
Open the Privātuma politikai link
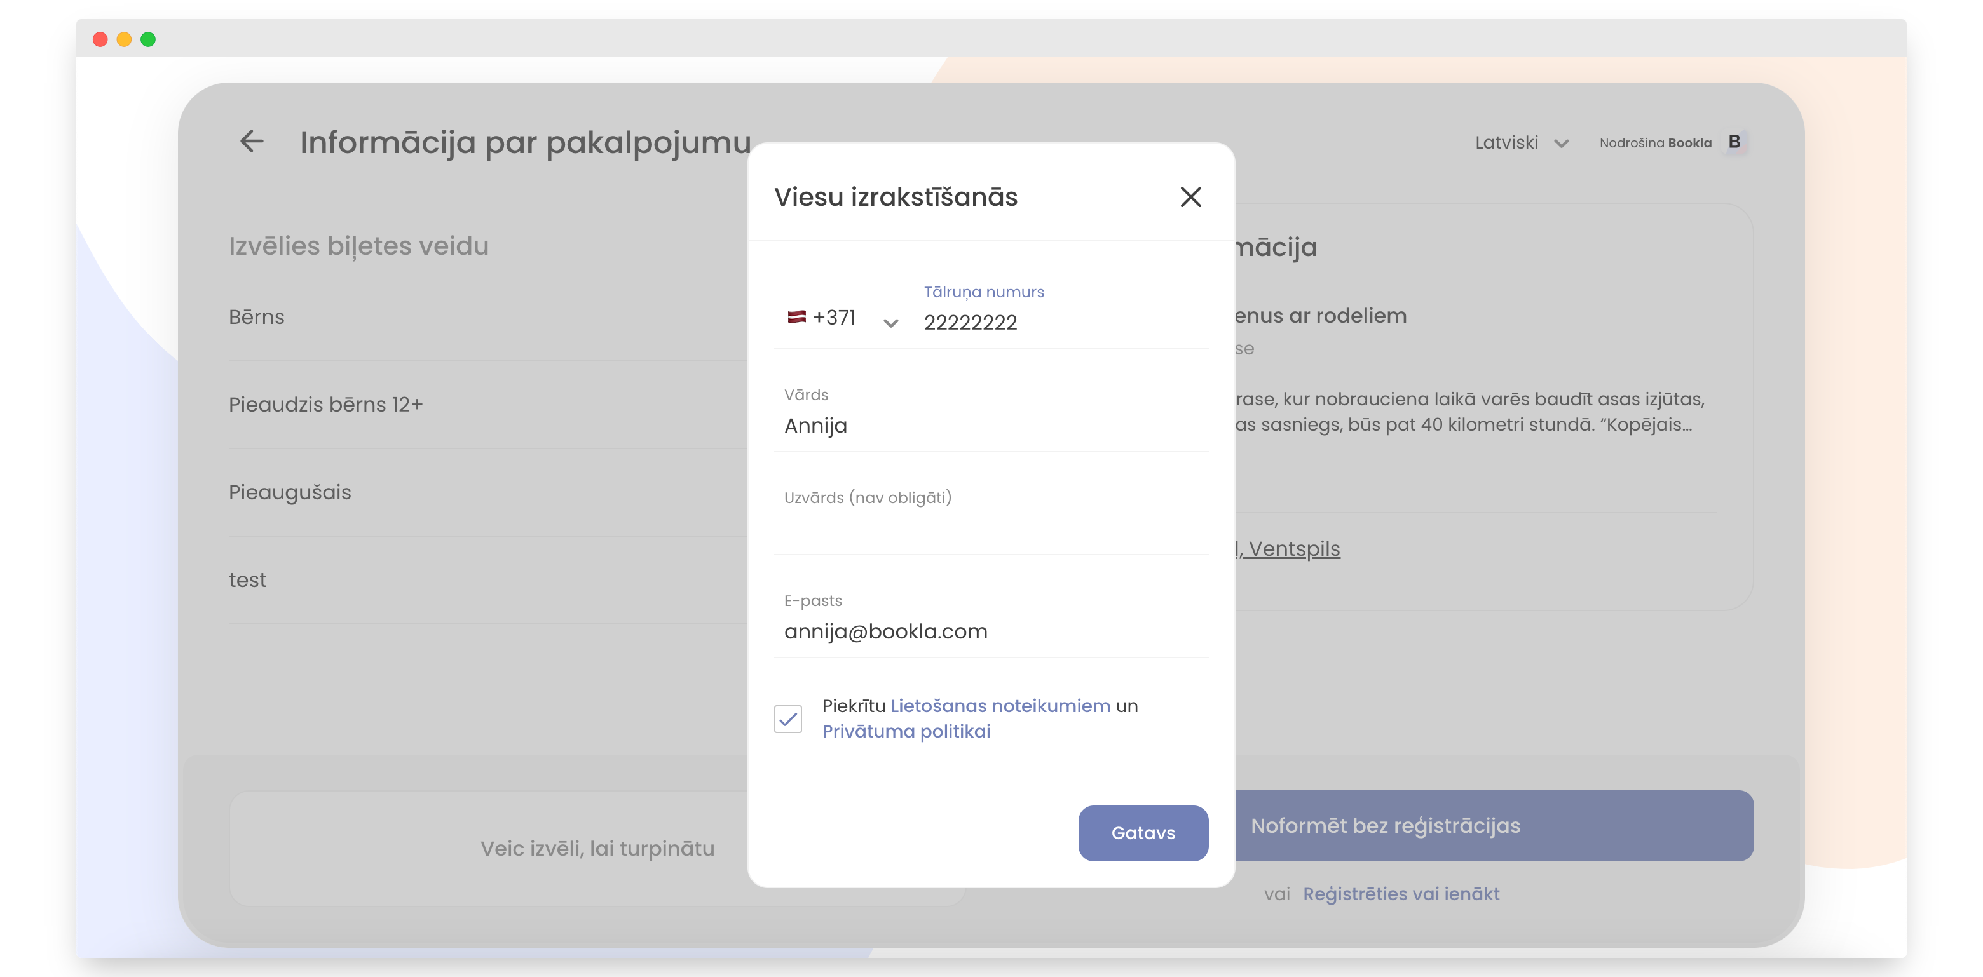[906, 731]
